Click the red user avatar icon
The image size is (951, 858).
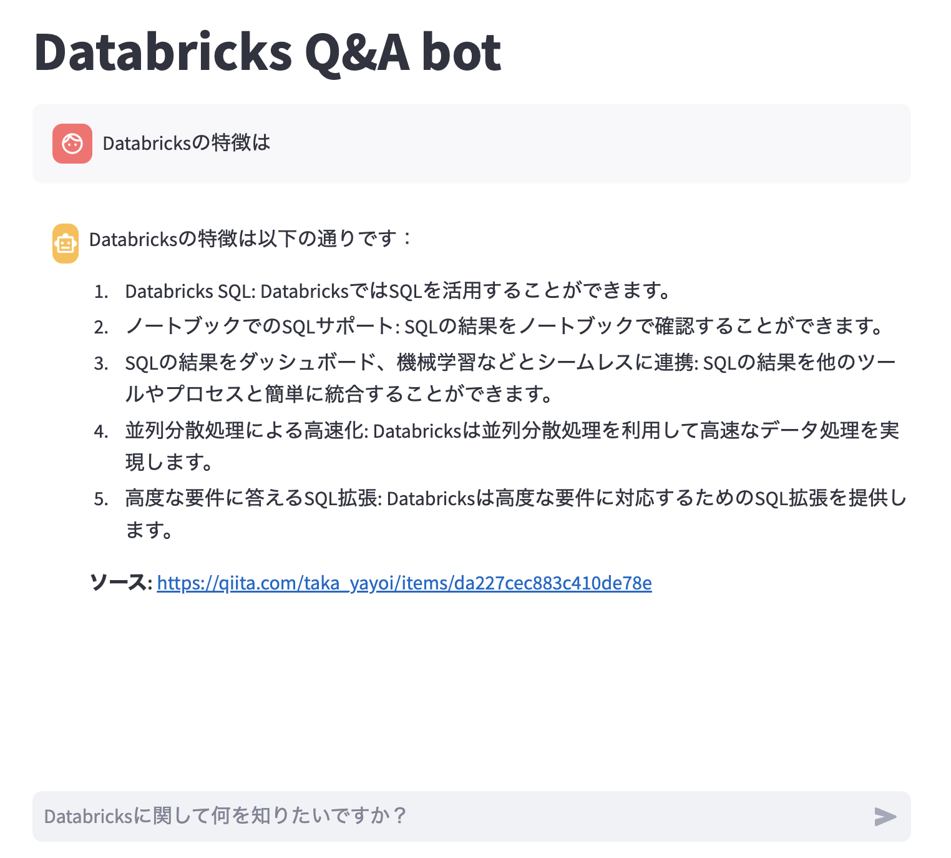[x=72, y=144]
